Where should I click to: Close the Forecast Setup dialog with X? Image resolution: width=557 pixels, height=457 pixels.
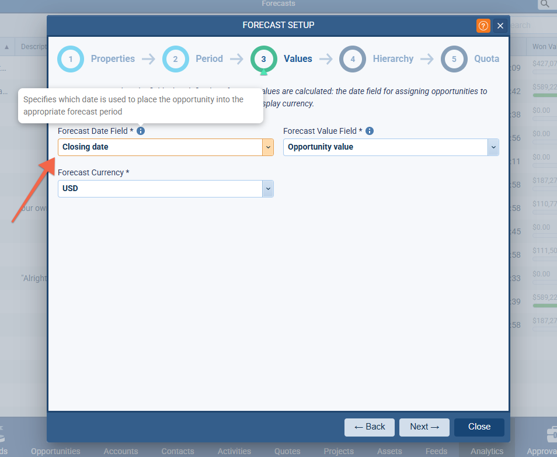click(x=500, y=26)
